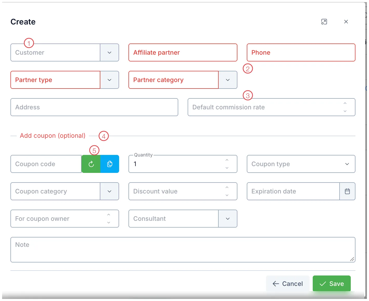Expand the Partner category dropdown arrow
Image resolution: width=369 pixels, height=301 pixels.
tap(228, 80)
